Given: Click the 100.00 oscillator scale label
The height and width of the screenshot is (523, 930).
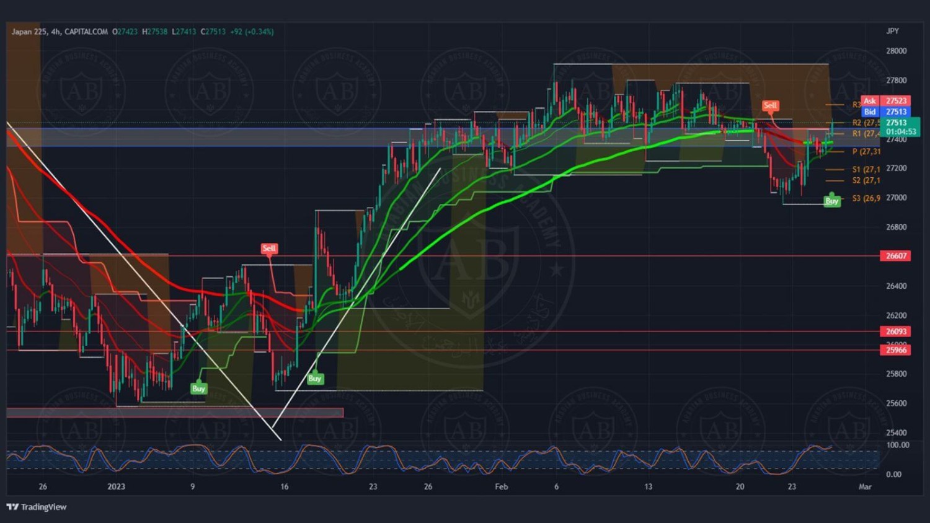Looking at the screenshot, I should [898, 445].
